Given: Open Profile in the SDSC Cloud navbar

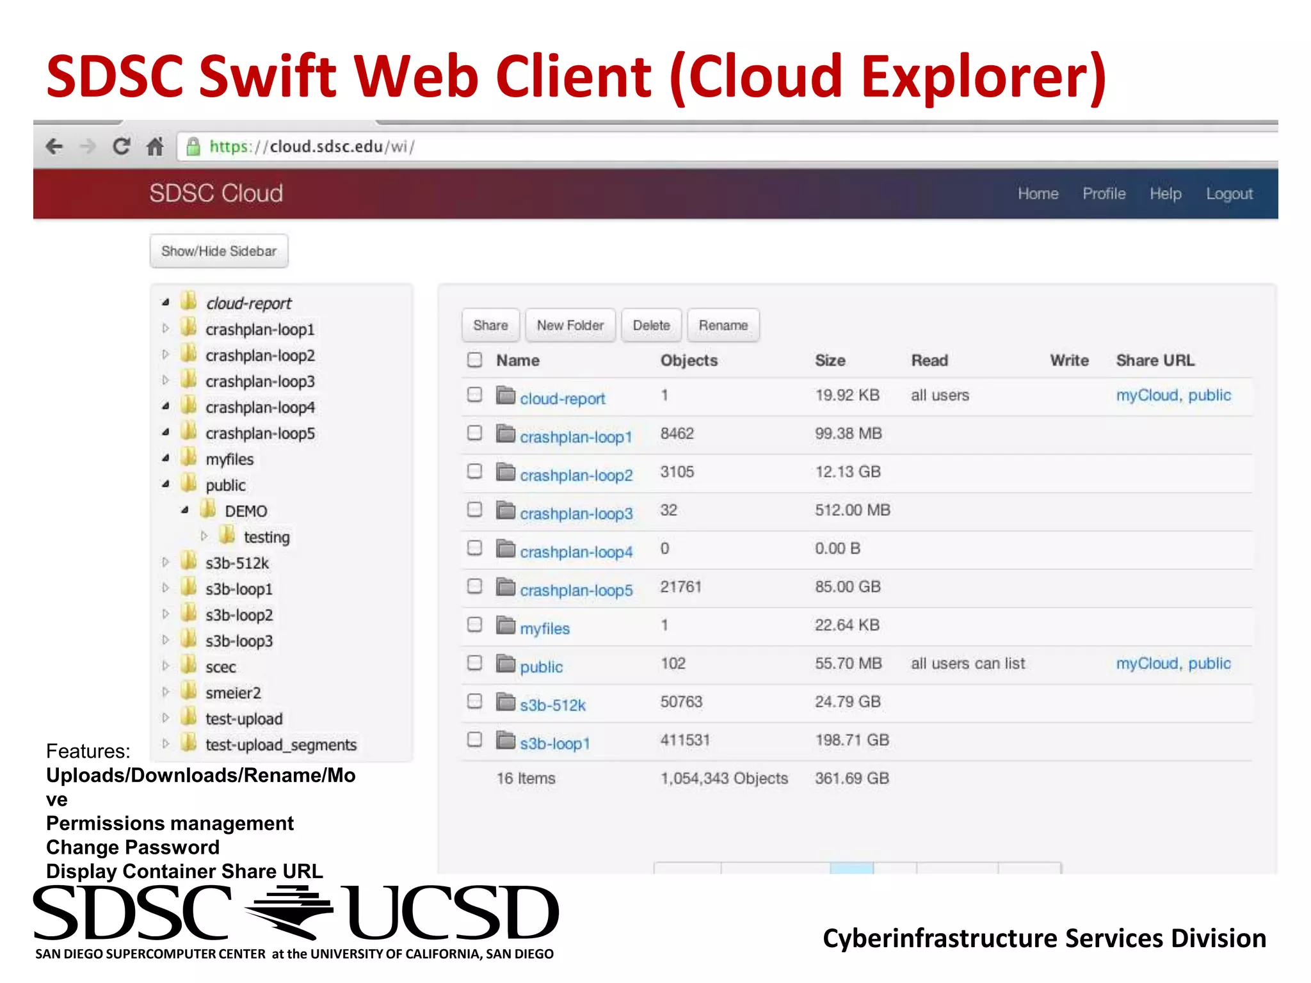Looking at the screenshot, I should [1104, 194].
